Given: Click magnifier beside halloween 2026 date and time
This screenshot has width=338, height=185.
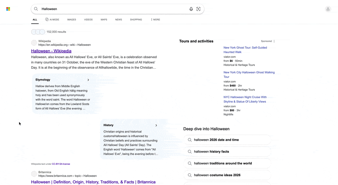Looking at the screenshot, I should pos(190,140).
